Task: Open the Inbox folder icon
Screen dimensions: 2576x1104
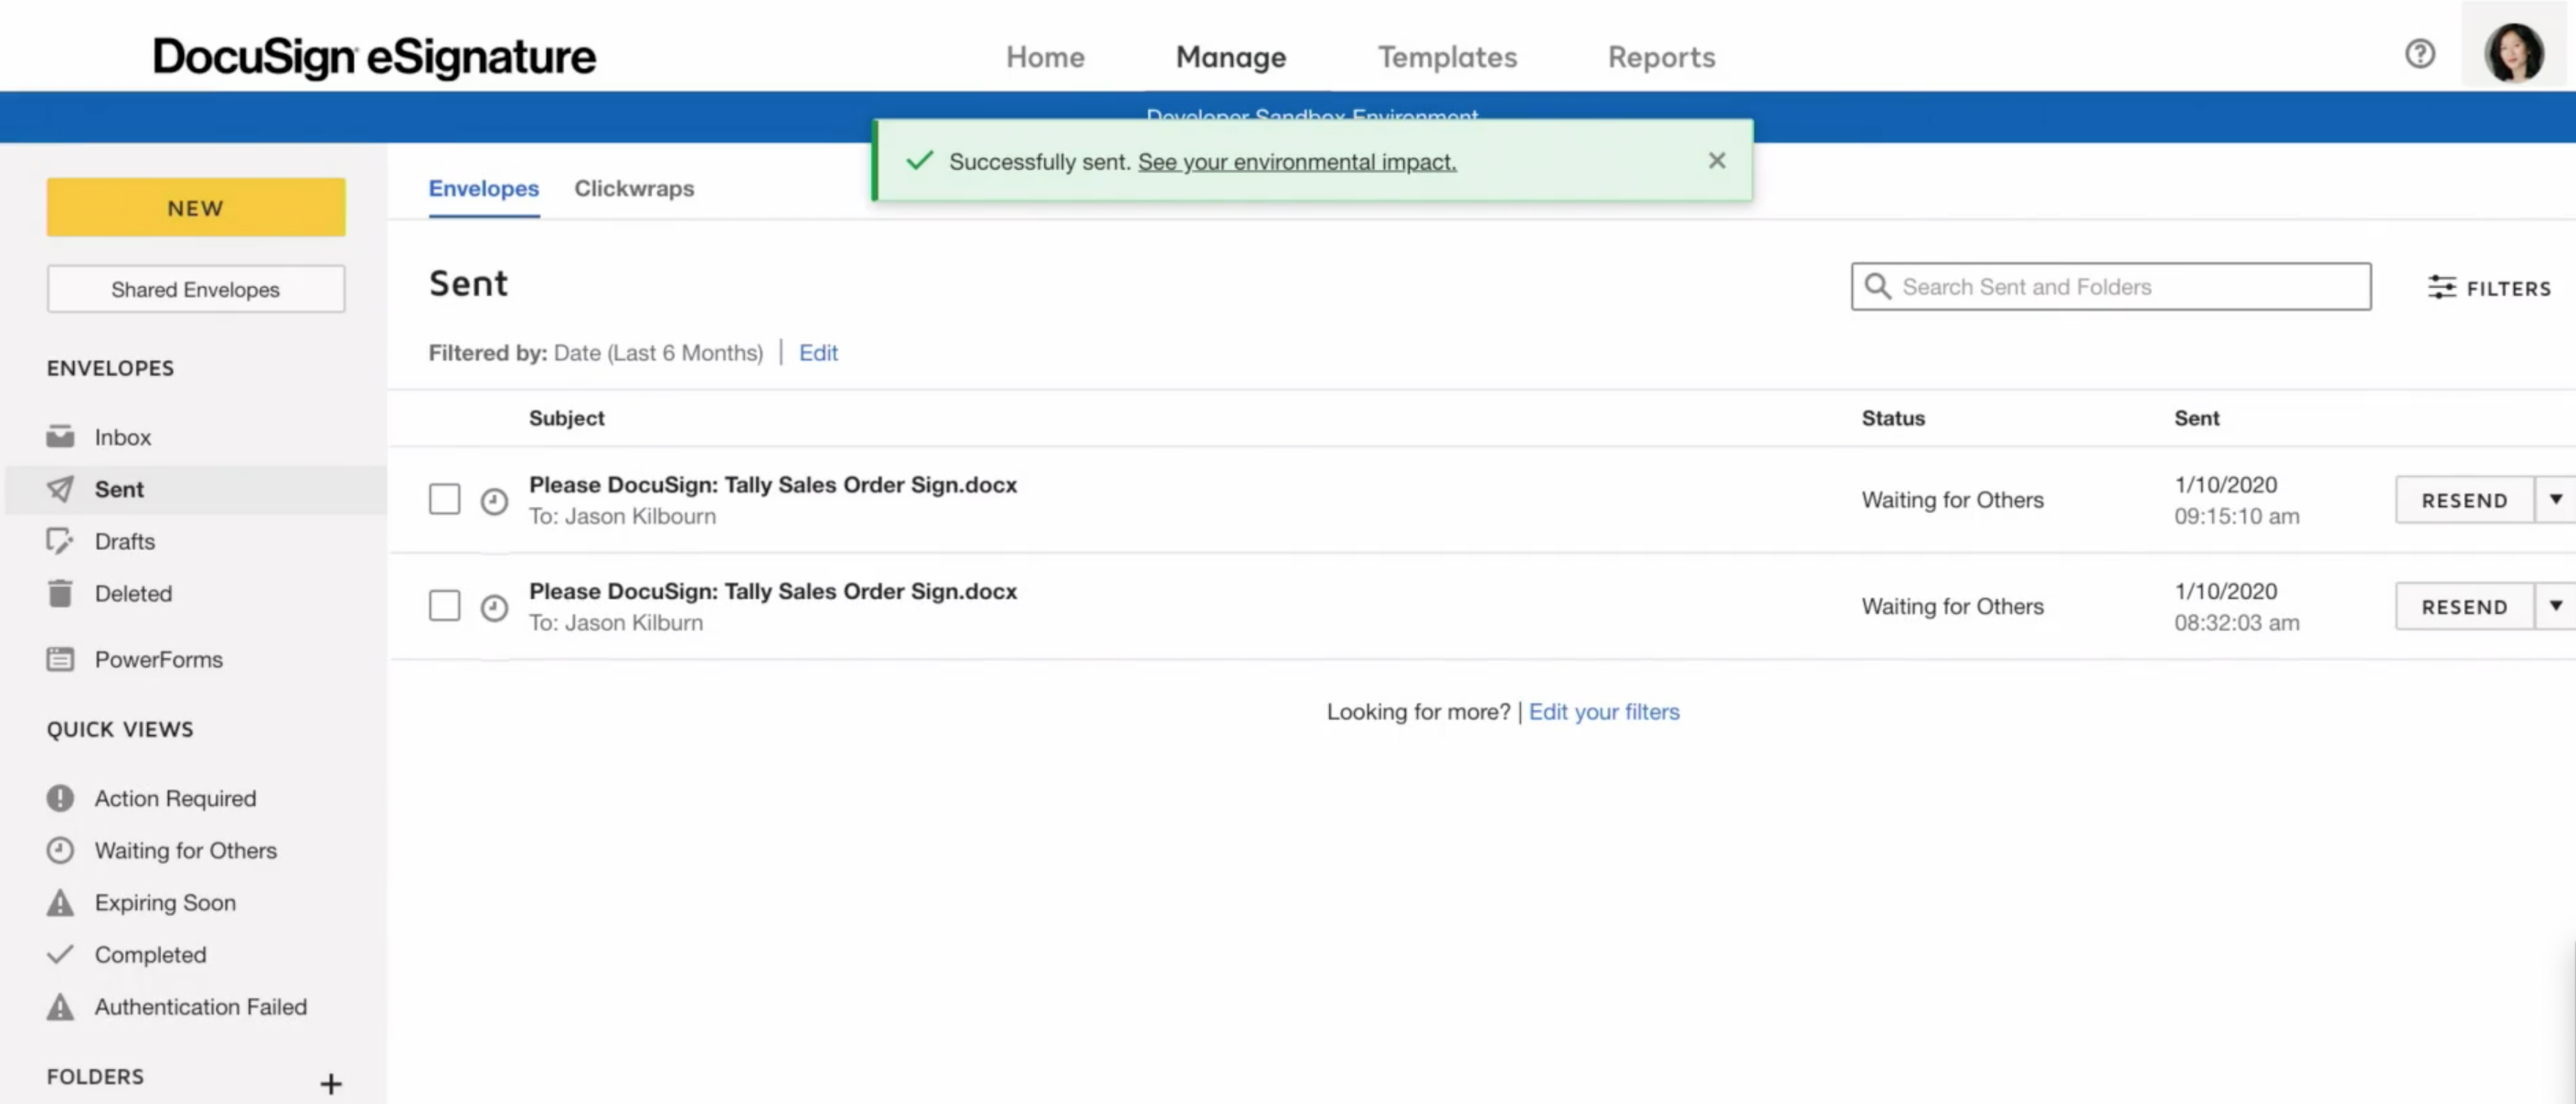Action: point(60,436)
